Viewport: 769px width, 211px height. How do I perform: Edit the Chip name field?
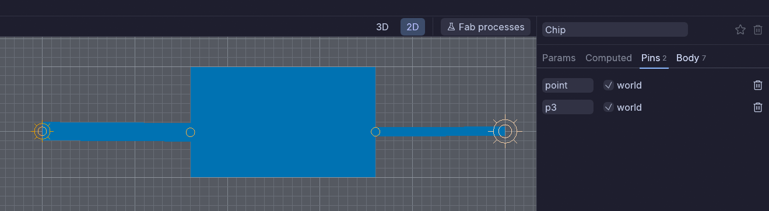tap(615, 30)
